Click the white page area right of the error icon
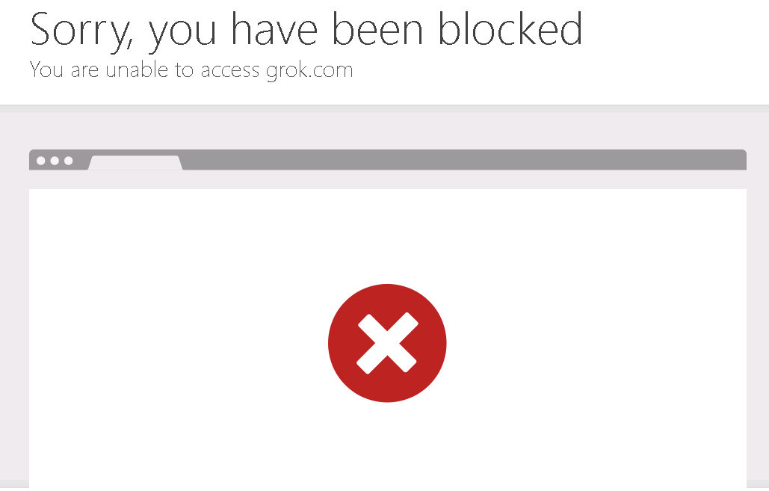Screen dimensions: 769x491 click(596, 343)
